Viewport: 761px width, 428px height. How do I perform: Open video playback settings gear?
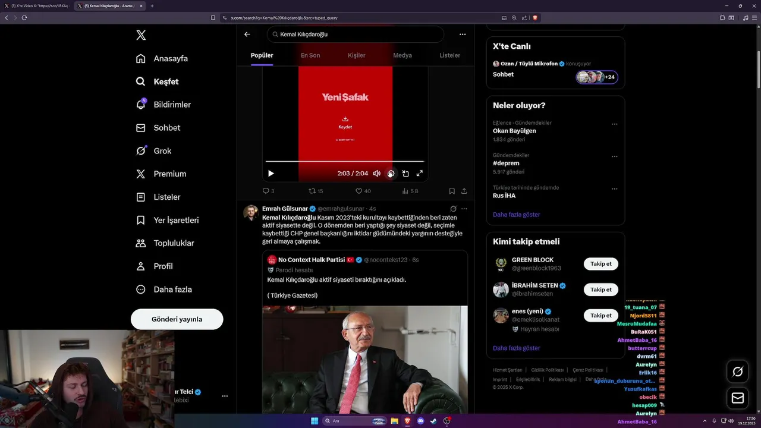coord(391,174)
